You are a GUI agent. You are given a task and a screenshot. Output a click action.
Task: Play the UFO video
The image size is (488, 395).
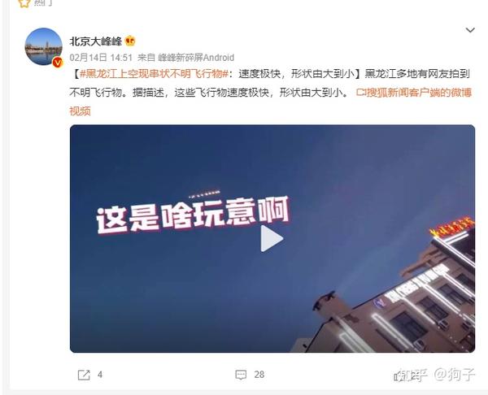(272, 239)
